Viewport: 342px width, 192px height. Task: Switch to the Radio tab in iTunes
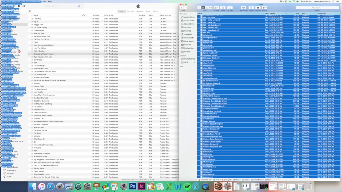148,11
